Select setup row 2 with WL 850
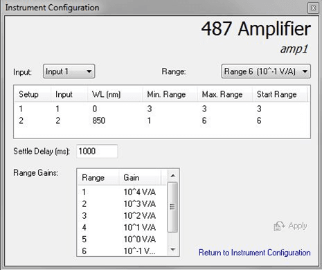The image size is (322, 270). click(161, 120)
